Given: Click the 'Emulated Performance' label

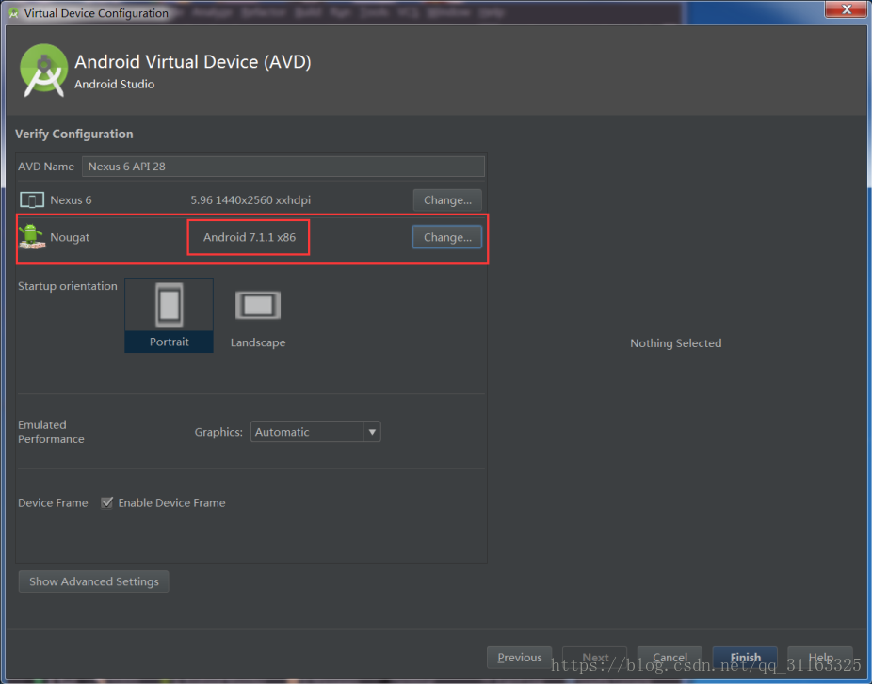Looking at the screenshot, I should (x=51, y=432).
